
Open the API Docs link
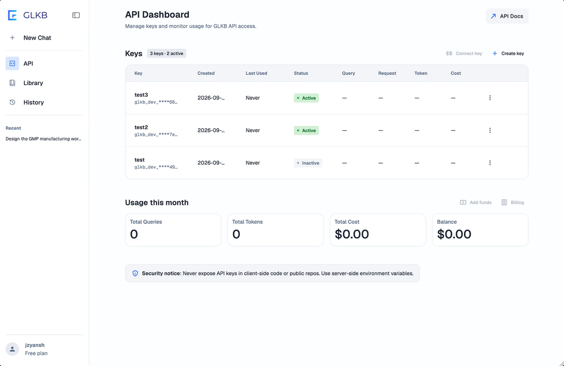click(507, 16)
